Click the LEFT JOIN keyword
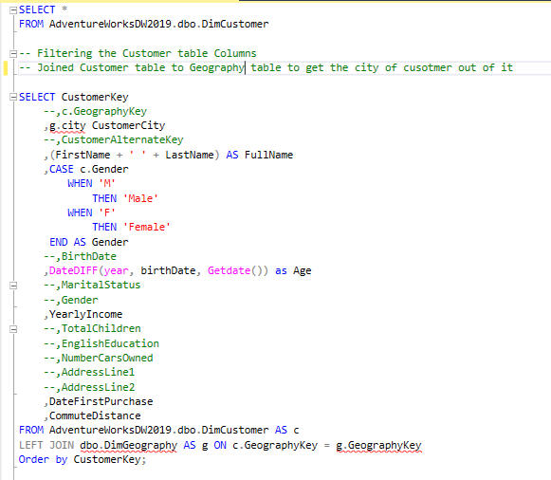This screenshot has height=480, width=551. click(46, 445)
